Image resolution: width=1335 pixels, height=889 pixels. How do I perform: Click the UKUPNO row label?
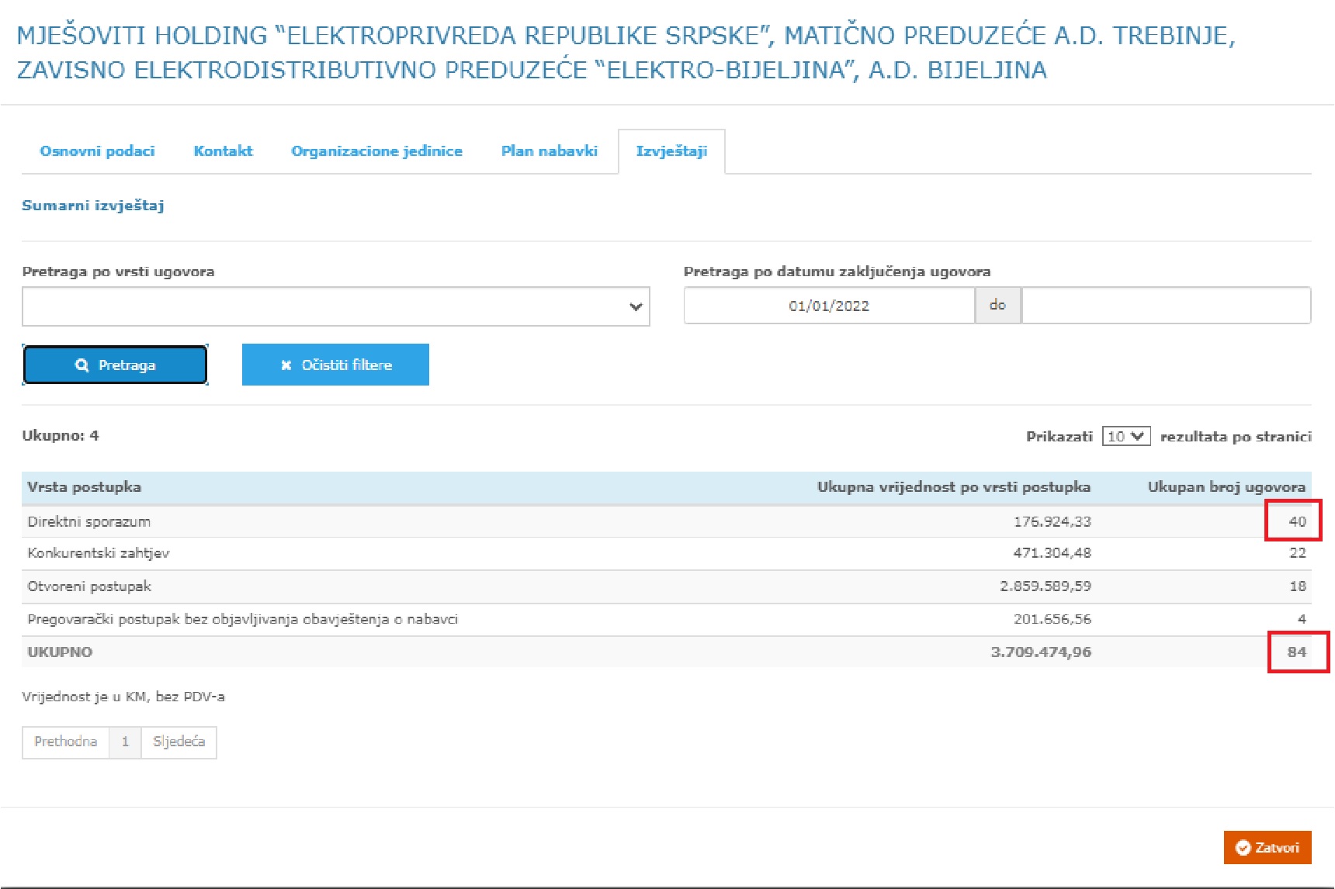tap(60, 652)
